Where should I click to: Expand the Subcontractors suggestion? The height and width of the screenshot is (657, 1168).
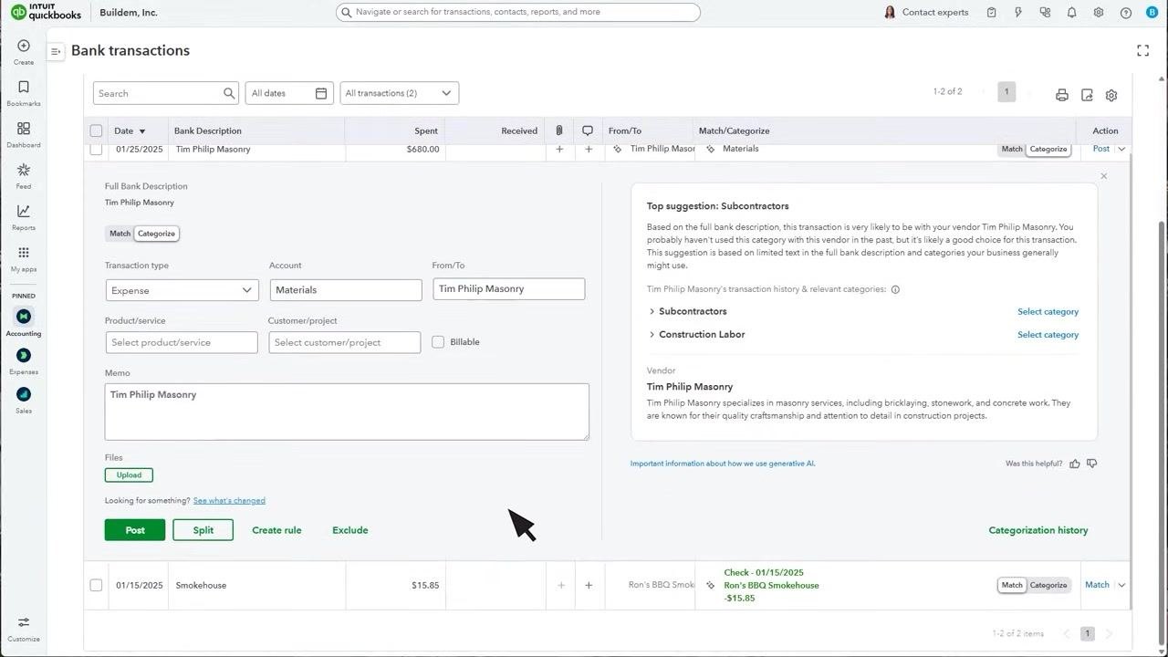click(652, 312)
